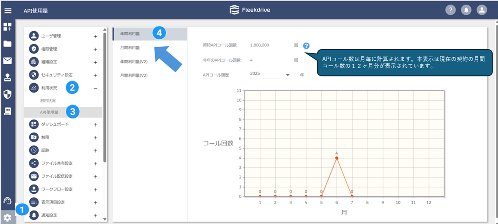
Task: Click the セキュリティ設定 menu label
Action: 57,75
